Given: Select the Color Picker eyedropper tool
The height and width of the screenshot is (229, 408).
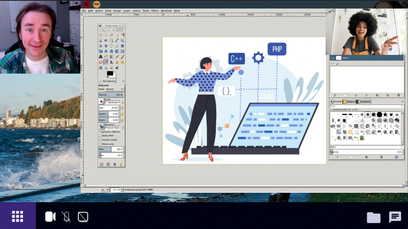Looking at the screenshot, I should point(117,40).
